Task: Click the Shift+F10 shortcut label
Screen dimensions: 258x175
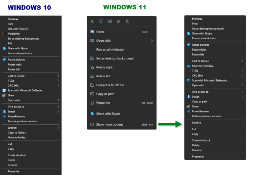Action: [x=147, y=125]
